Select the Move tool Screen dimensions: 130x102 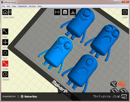[5, 42]
